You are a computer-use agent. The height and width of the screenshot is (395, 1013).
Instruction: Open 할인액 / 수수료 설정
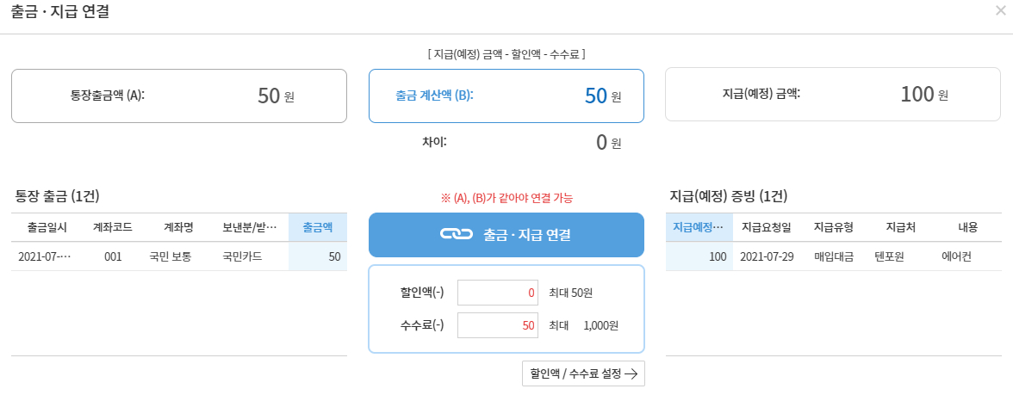[x=583, y=373]
